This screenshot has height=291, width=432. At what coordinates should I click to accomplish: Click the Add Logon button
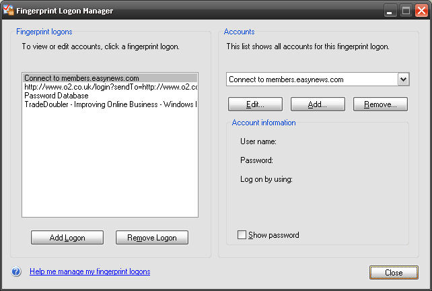[x=67, y=238]
